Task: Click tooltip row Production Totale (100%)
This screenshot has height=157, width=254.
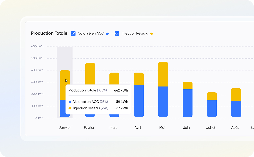Action: pos(98,90)
